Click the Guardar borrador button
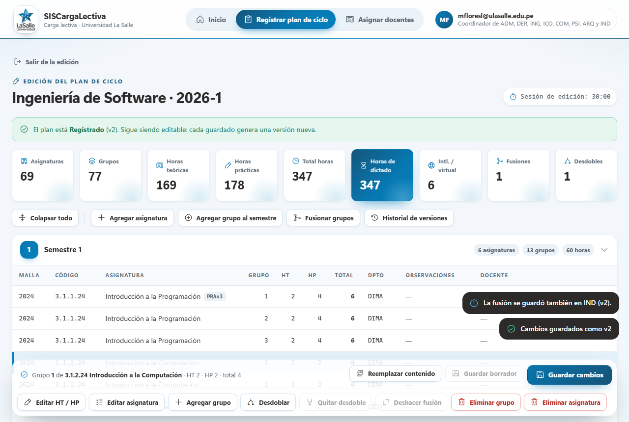The height and width of the screenshot is (422, 629). point(484,373)
